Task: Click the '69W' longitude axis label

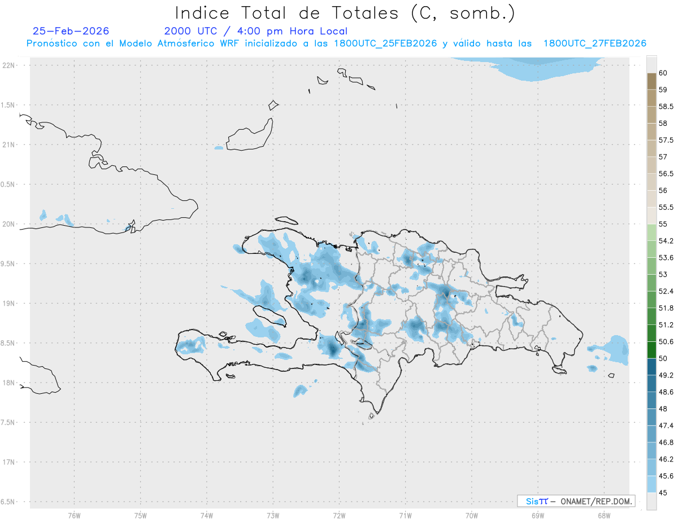Action: point(538,515)
